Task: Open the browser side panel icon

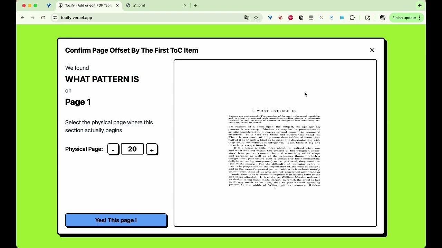Action: 367,18
